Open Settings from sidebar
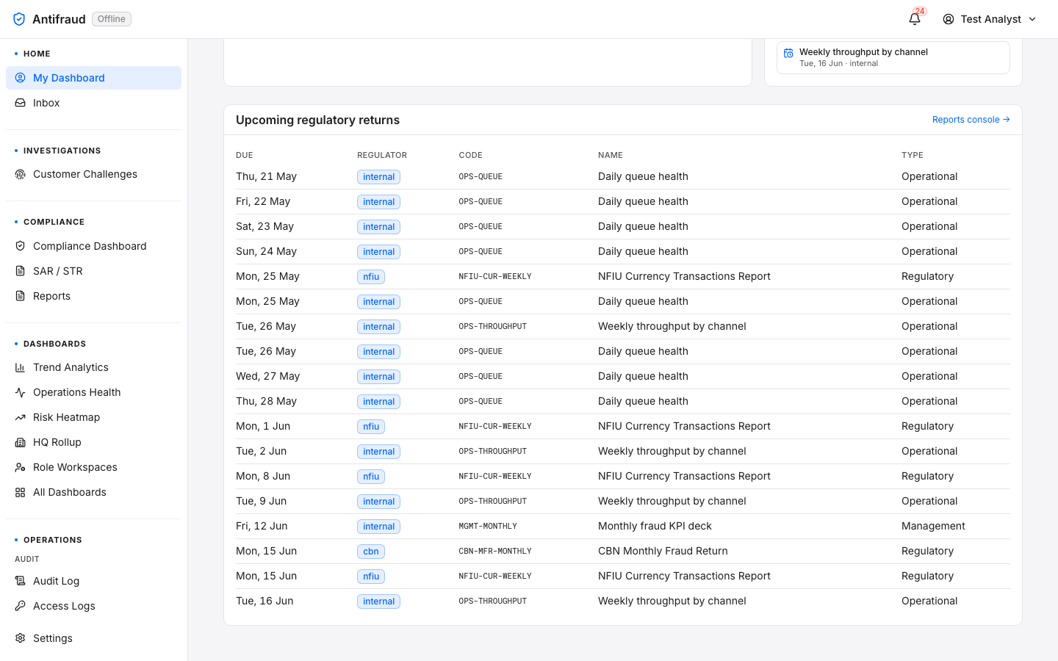This screenshot has height=661, width=1058. point(93,638)
